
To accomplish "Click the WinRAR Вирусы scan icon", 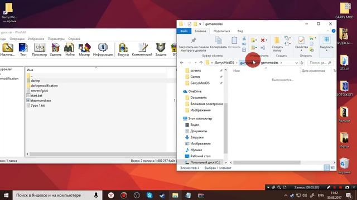I will 123,49.
